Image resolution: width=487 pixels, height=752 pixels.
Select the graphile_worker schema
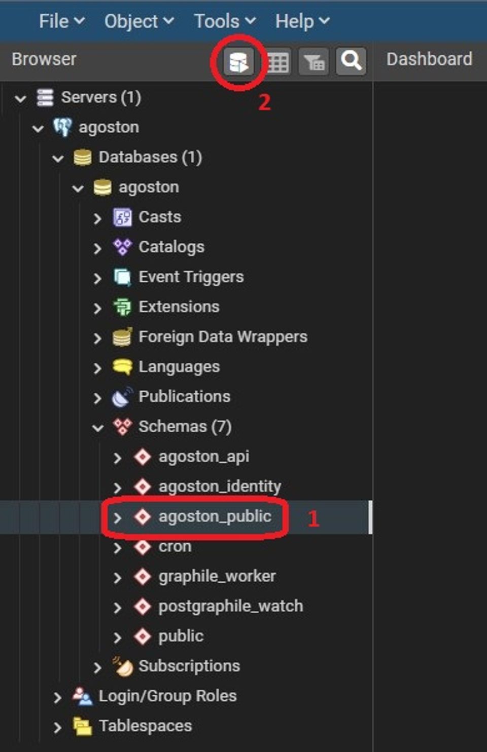217,576
